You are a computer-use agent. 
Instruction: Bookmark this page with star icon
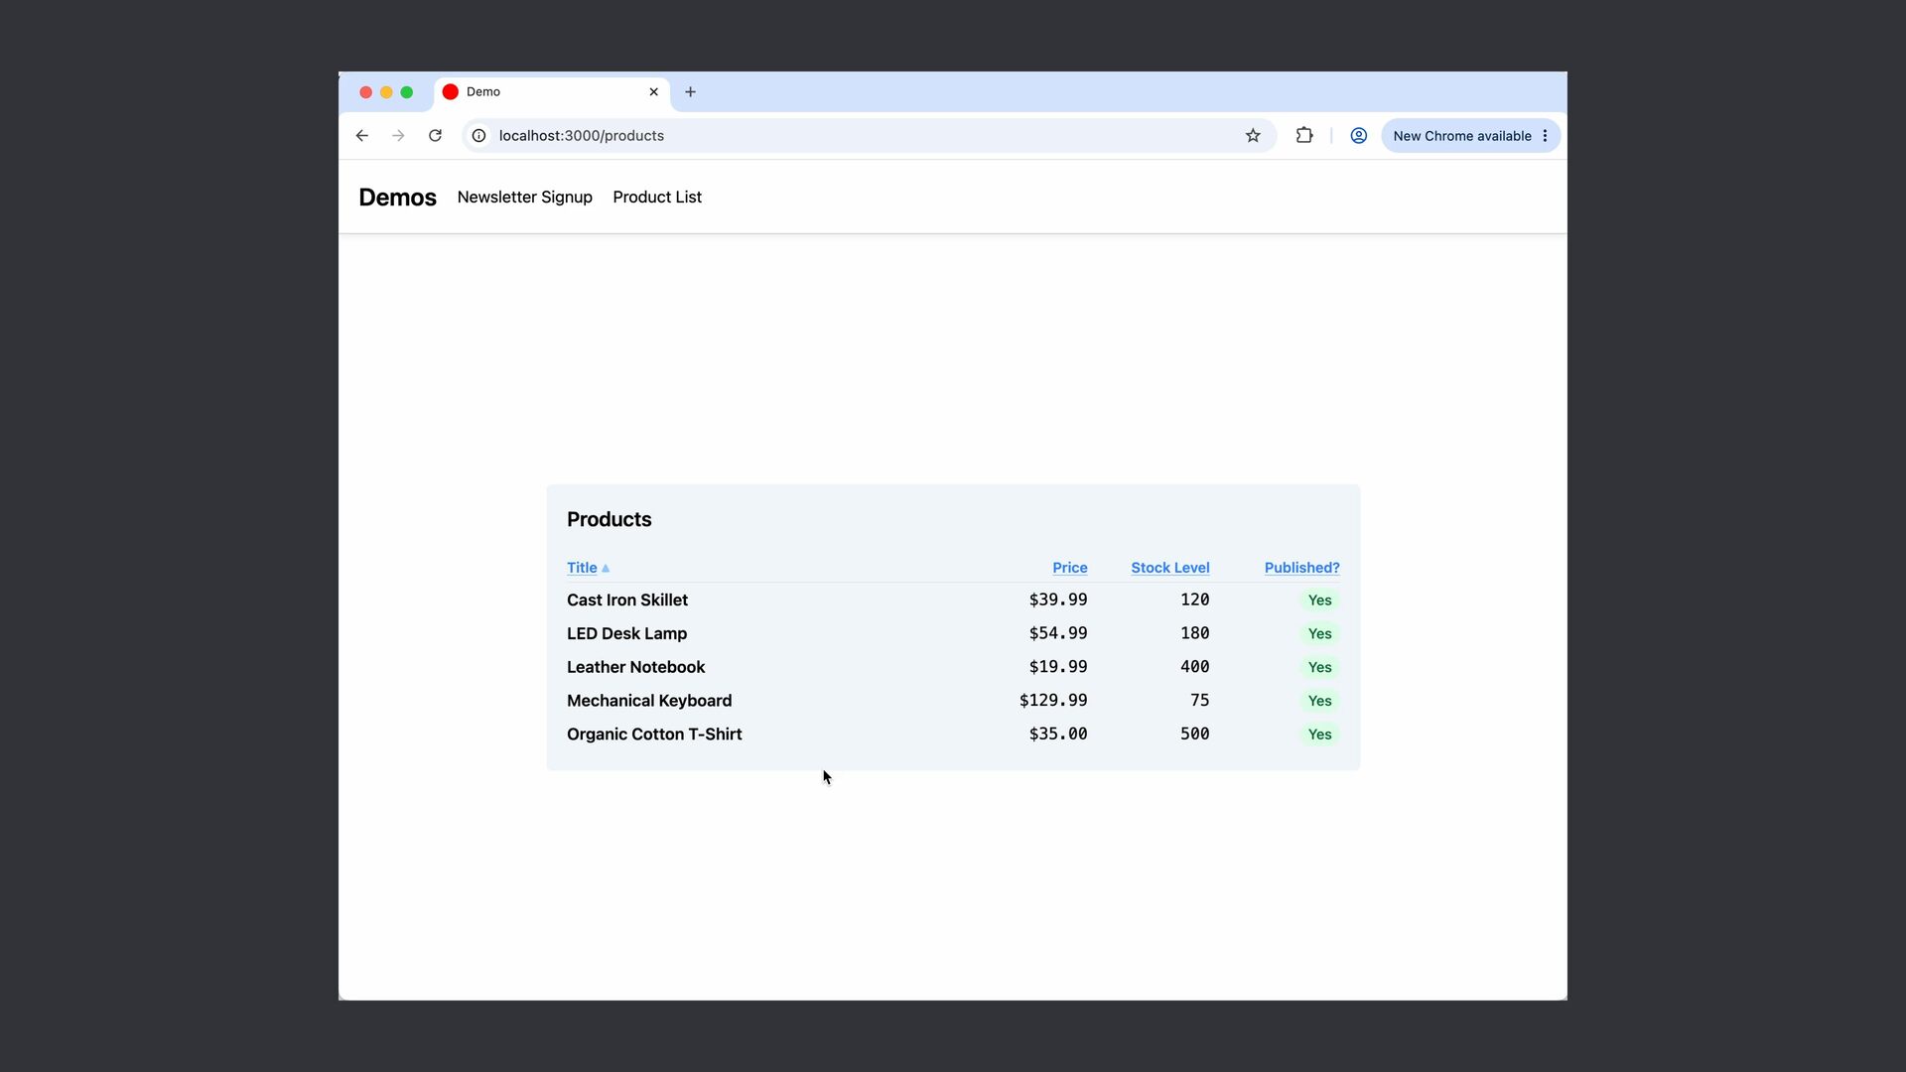click(1253, 136)
